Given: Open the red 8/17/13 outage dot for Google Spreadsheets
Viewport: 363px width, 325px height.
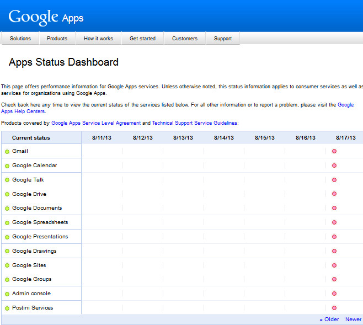Looking at the screenshot, I should [334, 222].
